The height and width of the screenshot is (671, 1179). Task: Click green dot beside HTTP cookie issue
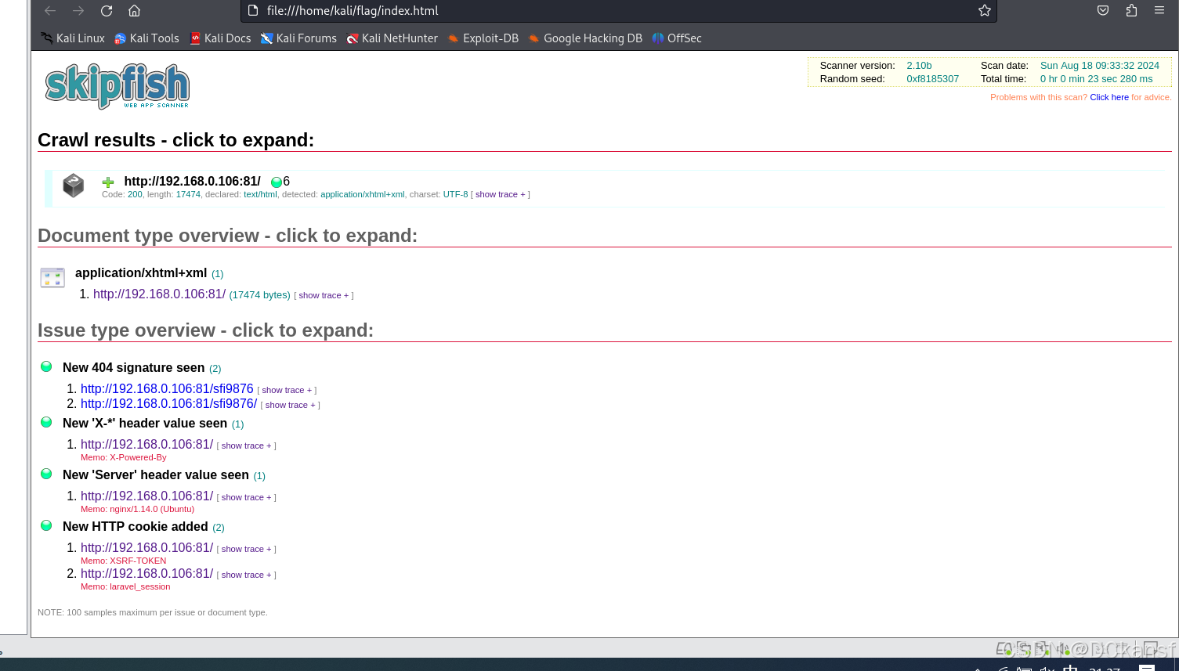(x=46, y=525)
